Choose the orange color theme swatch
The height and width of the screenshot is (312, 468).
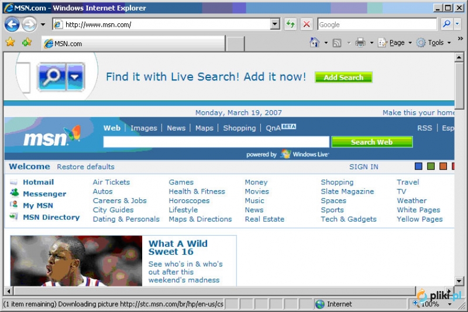pos(443,166)
